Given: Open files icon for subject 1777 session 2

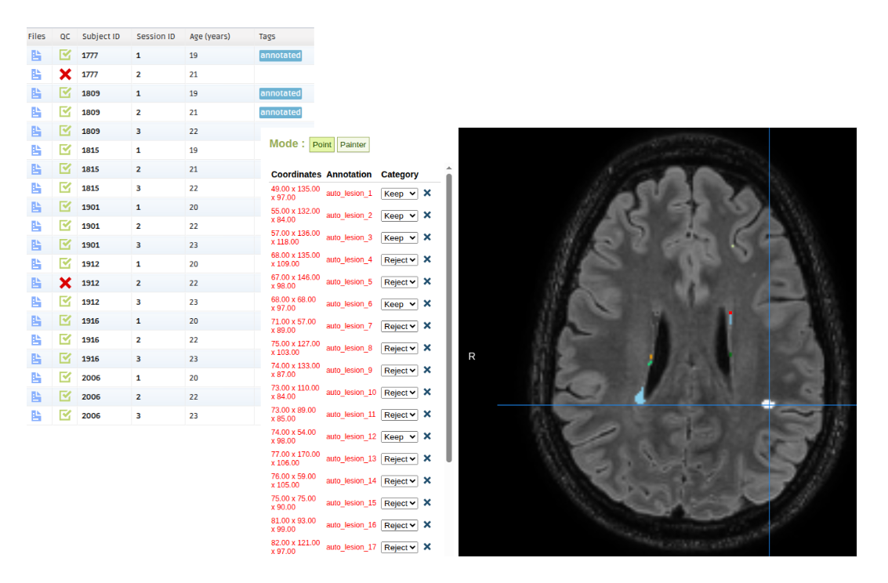Looking at the screenshot, I should [x=36, y=74].
